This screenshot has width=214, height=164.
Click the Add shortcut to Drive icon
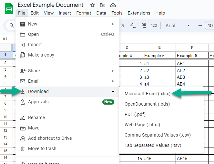[x=23, y=138]
